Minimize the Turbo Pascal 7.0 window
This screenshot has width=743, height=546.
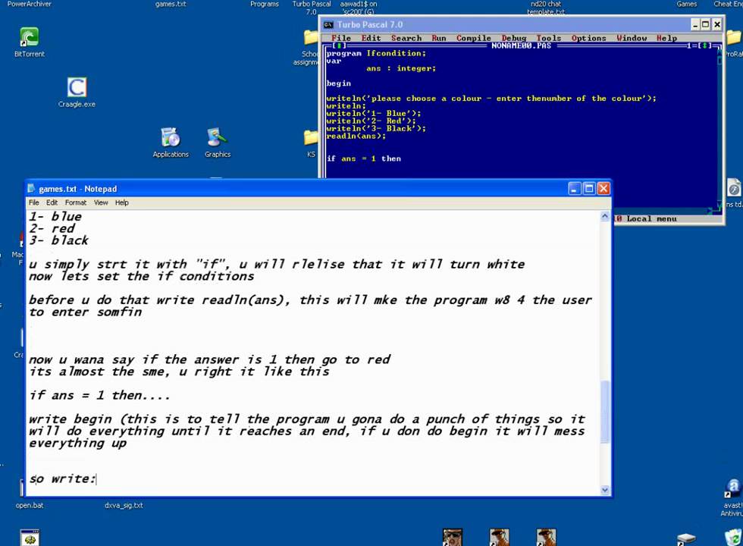click(x=695, y=24)
